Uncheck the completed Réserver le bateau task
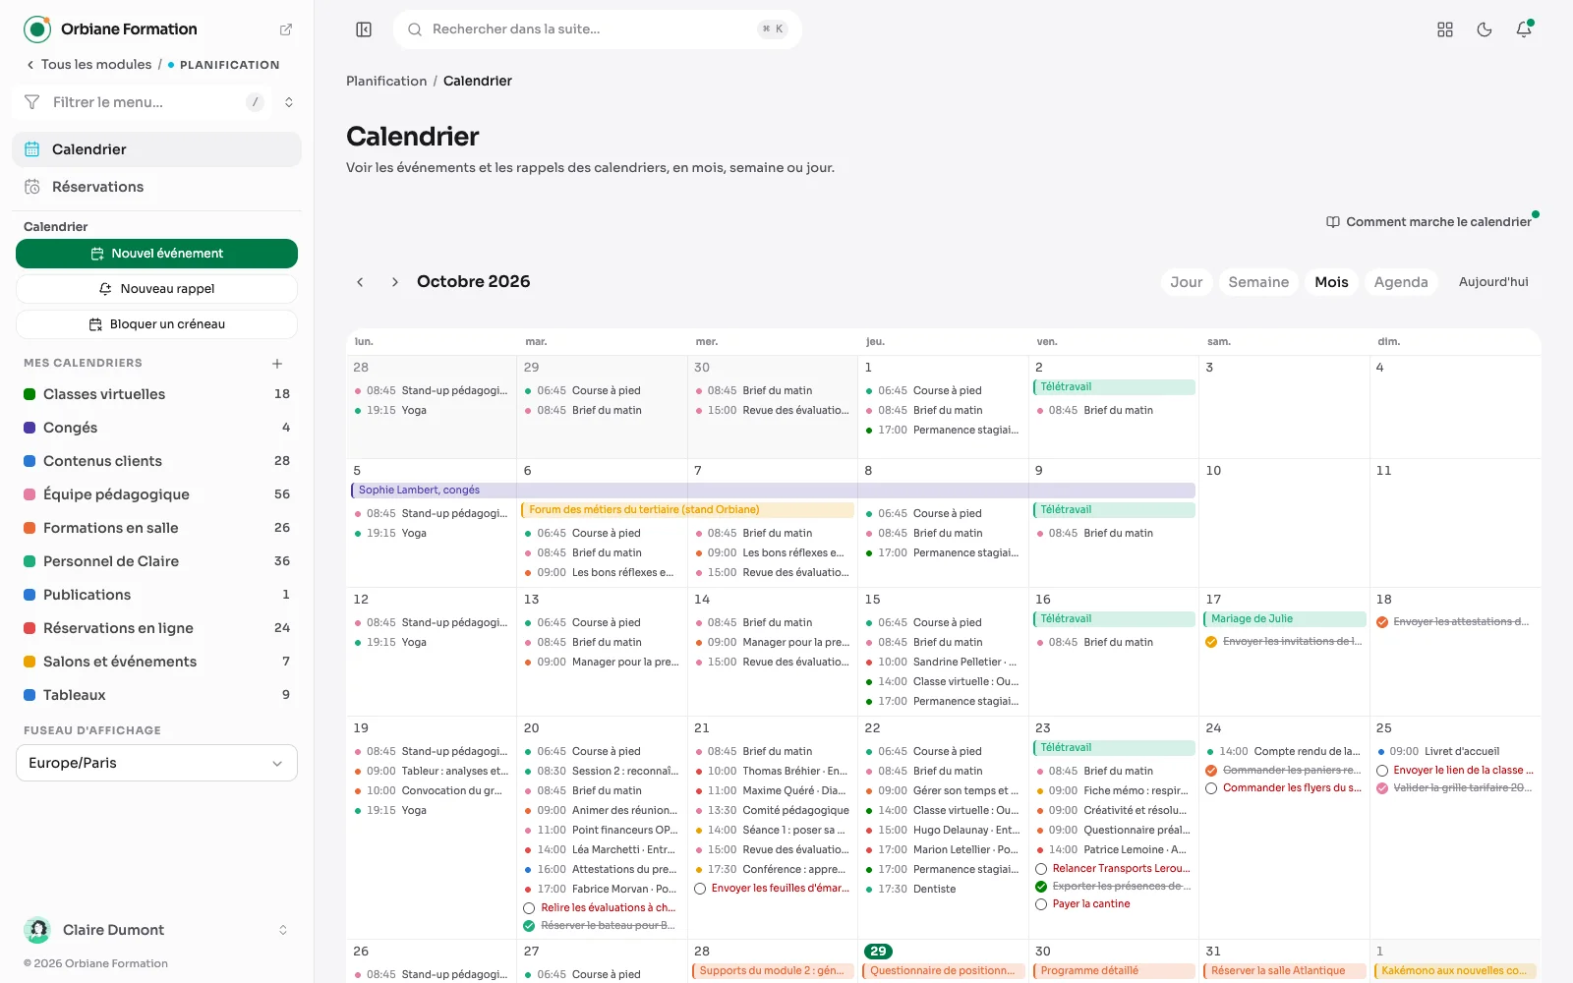The height and width of the screenshot is (983, 1573). (x=529, y=926)
